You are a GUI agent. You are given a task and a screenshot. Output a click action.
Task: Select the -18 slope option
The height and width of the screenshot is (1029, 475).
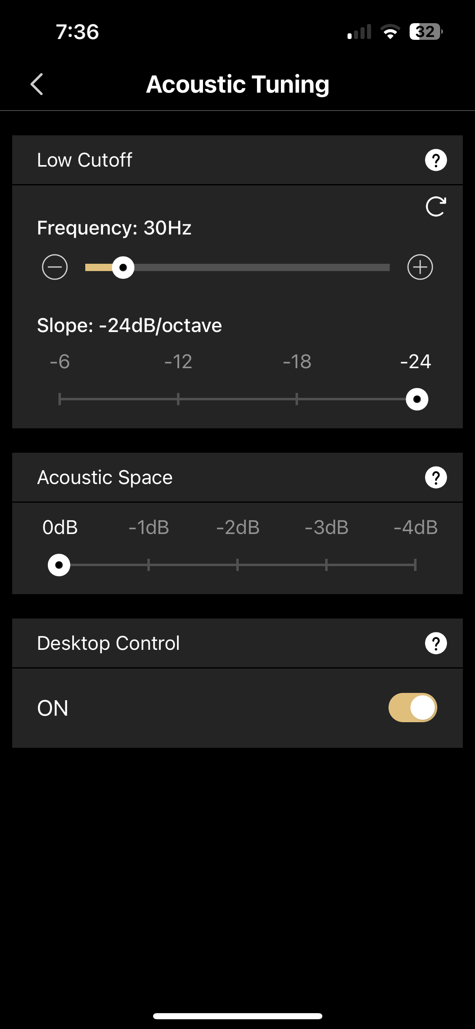click(297, 399)
